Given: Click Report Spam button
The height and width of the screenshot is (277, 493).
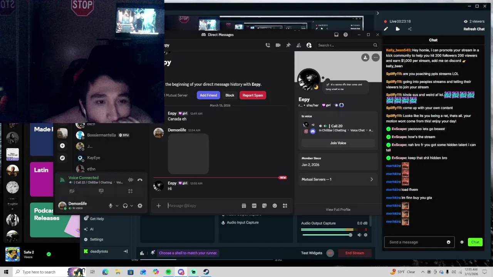Looking at the screenshot, I should (x=253, y=95).
